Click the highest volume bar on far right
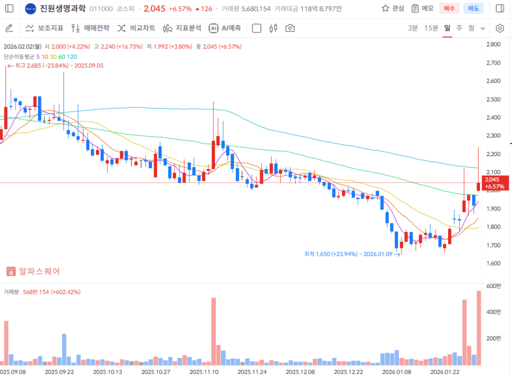This screenshot has width=512, height=376. [x=478, y=327]
